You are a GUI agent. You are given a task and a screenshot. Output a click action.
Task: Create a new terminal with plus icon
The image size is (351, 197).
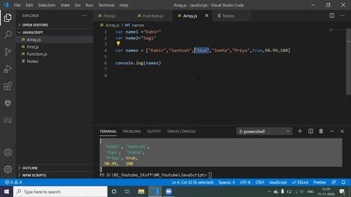tap(300, 131)
